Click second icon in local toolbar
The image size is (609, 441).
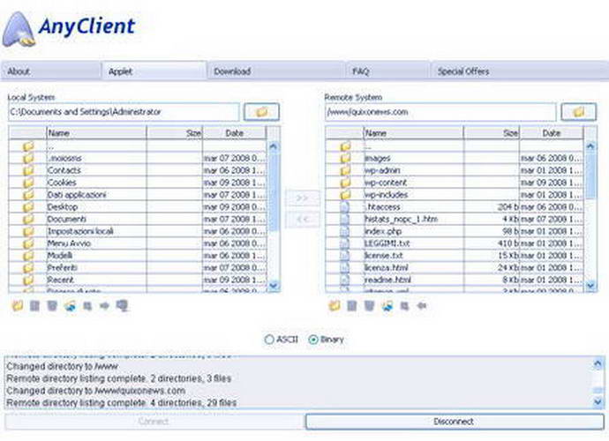pyautogui.click(x=35, y=306)
